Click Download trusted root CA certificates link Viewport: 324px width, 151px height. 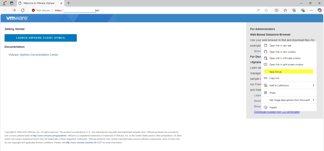[277, 112]
